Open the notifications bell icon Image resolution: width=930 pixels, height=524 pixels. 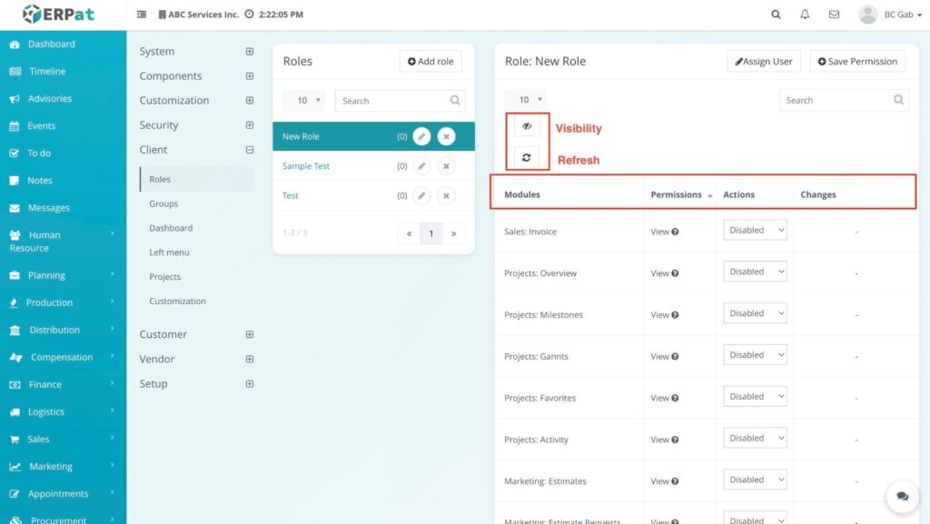(x=805, y=15)
